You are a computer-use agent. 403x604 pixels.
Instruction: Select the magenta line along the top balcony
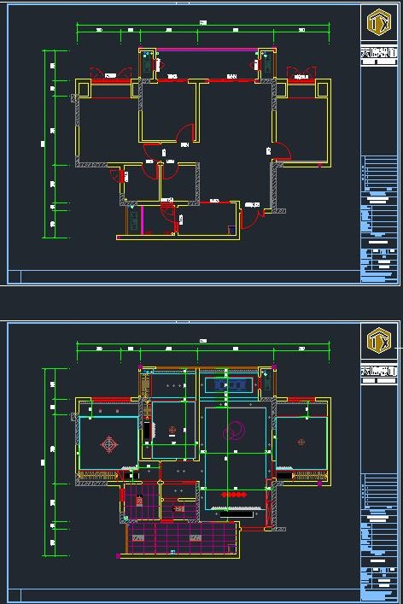(206, 50)
